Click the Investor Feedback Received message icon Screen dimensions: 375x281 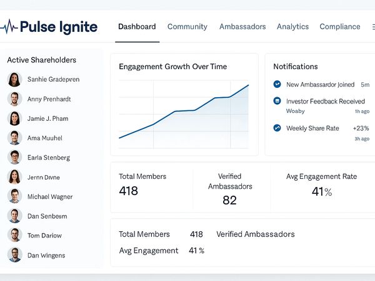(x=277, y=101)
